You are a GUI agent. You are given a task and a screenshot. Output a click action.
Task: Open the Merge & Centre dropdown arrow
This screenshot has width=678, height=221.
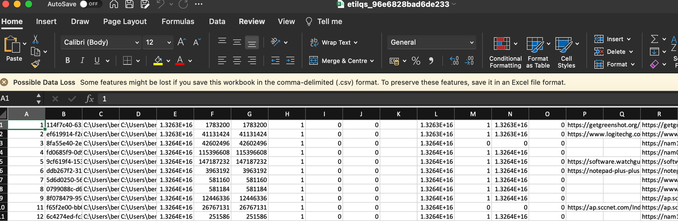point(372,61)
